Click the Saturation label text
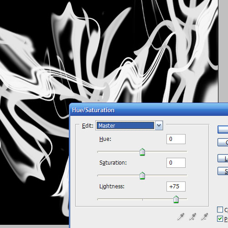Image resolution: width=228 pixels, height=228 pixels. coord(113,163)
